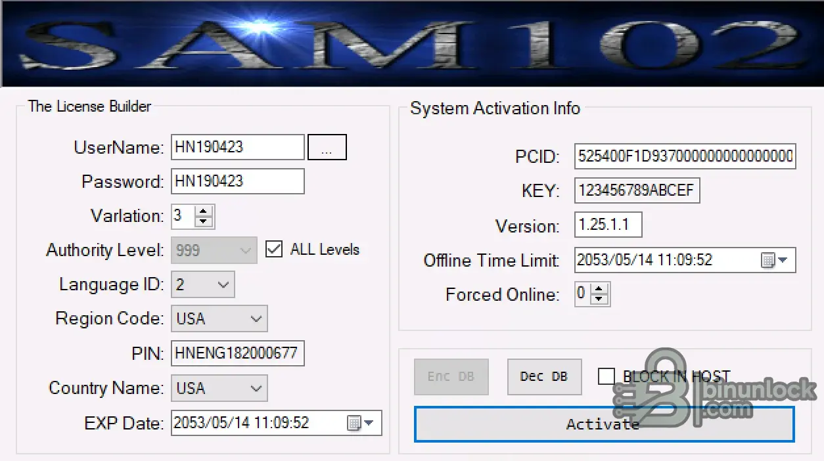The image size is (824, 461).
Task: Uncheck the ALL Levels checkbox
Action: coord(274,250)
